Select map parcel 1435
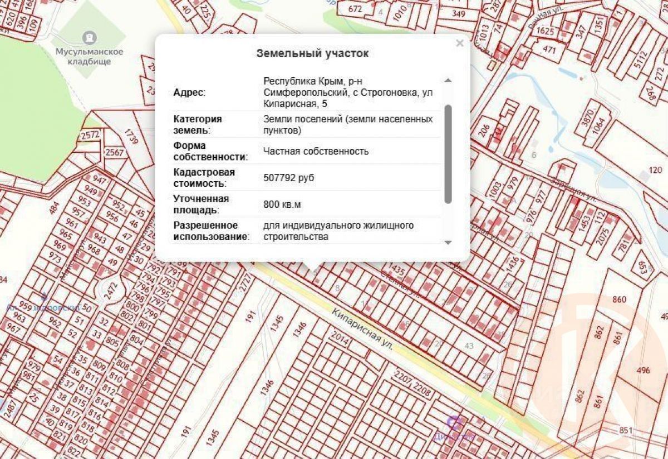The image size is (668, 459). tap(396, 269)
